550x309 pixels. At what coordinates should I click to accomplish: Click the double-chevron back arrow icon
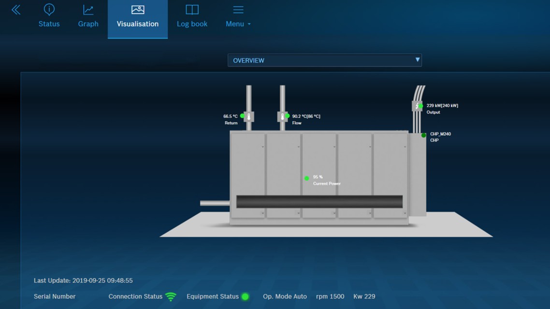click(16, 10)
